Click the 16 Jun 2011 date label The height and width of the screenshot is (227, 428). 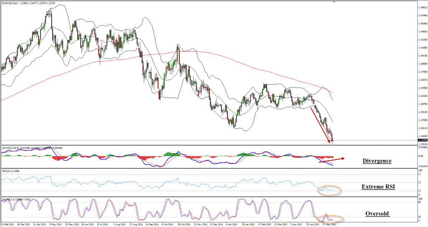click(x=88, y=224)
